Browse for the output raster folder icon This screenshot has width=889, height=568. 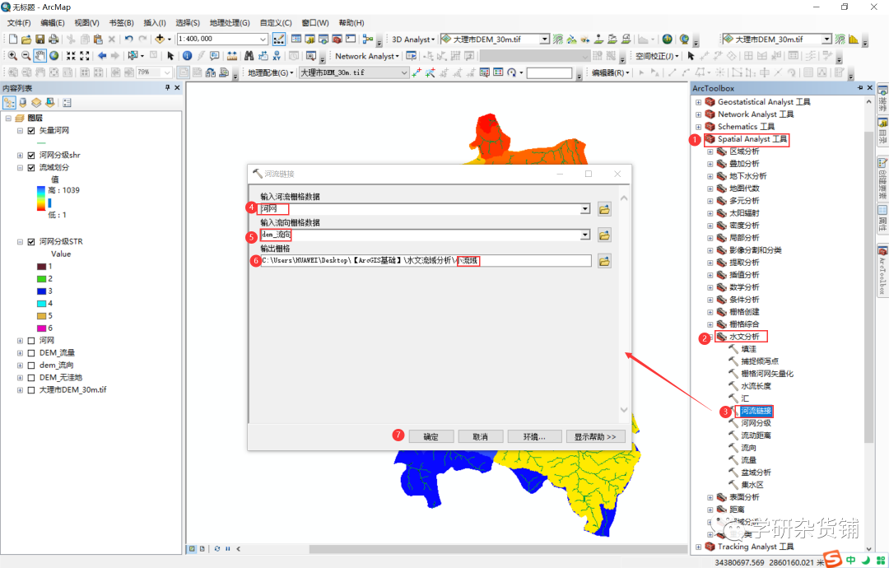click(604, 261)
